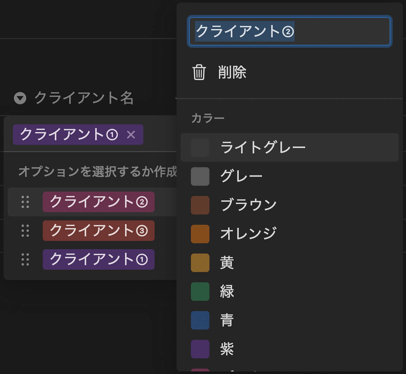The width and height of the screenshot is (406, 374).
Task: Choose ブラウン menu label
Action: pyautogui.click(x=249, y=205)
